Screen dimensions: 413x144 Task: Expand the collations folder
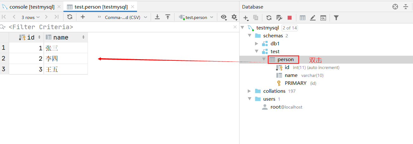click(250, 91)
